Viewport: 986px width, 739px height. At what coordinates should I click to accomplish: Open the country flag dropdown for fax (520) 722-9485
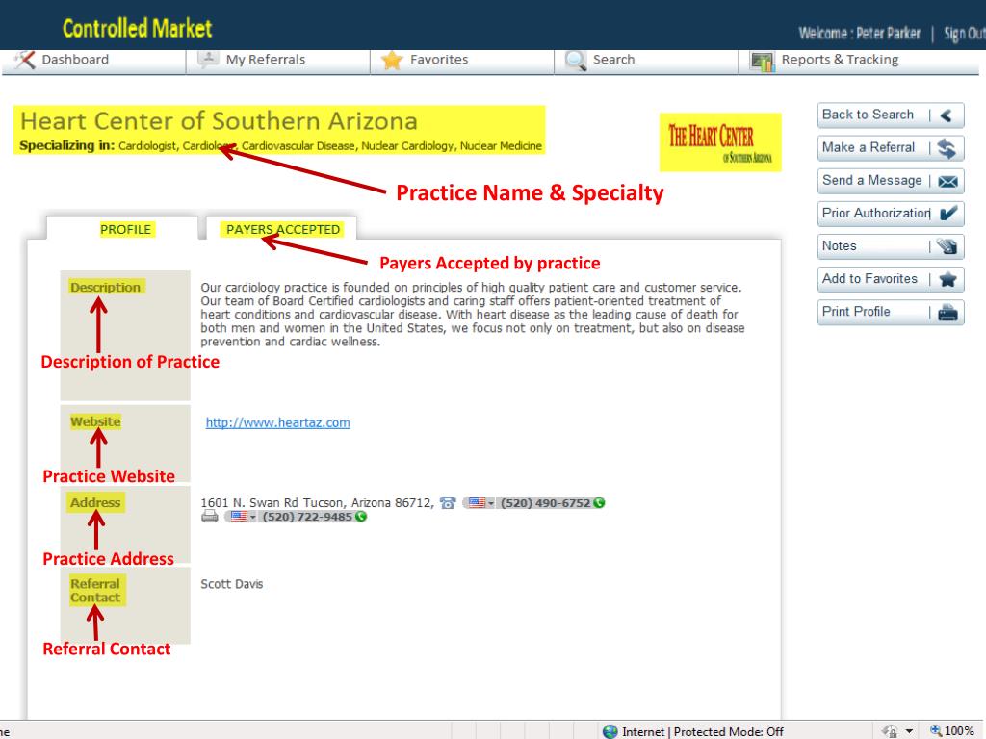[x=244, y=517]
